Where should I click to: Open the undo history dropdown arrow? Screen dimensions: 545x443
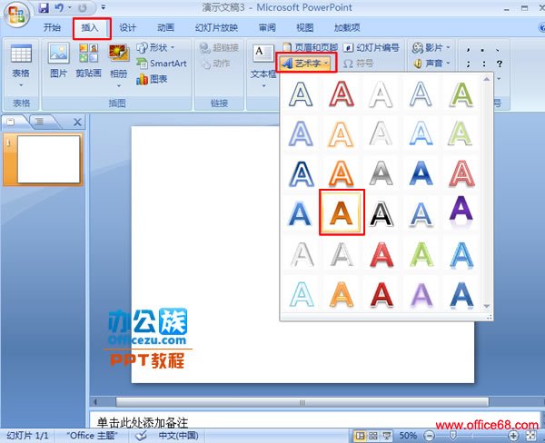tap(70, 7)
